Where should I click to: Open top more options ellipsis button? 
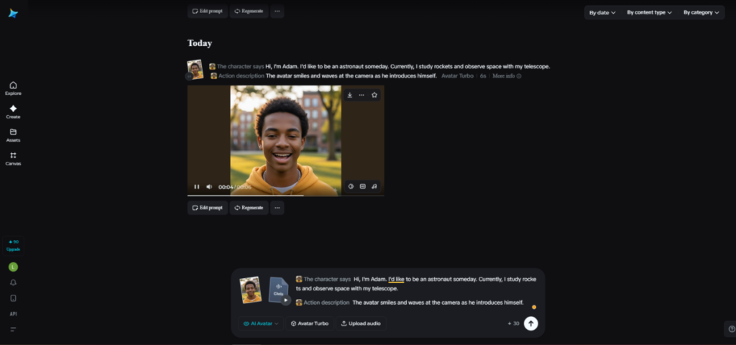[277, 11]
